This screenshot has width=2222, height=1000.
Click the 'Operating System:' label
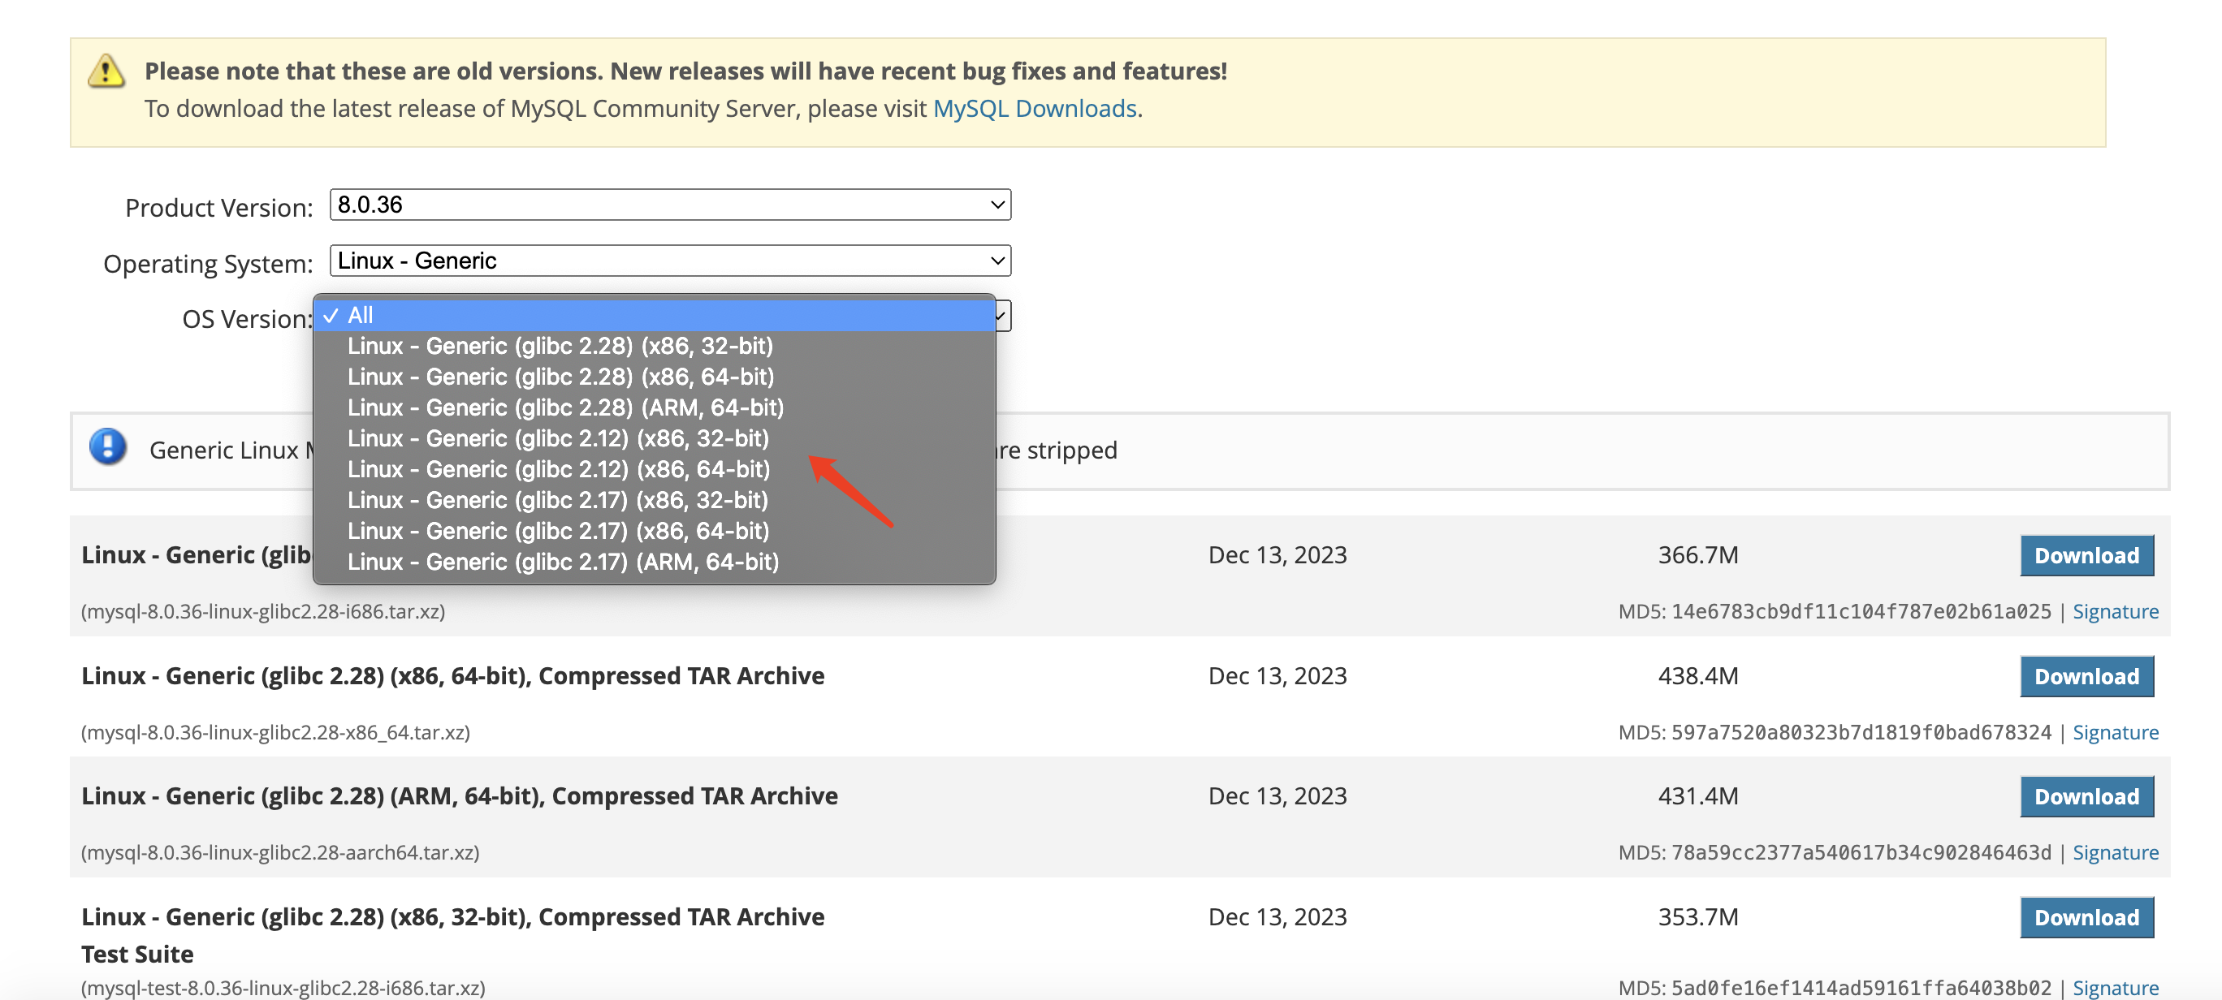pyautogui.click(x=208, y=264)
